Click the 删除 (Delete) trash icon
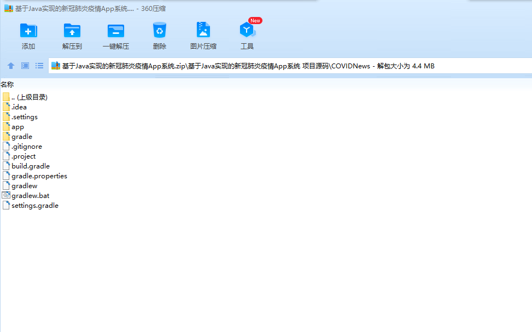Viewport: 532px width, 332px height. point(160,30)
